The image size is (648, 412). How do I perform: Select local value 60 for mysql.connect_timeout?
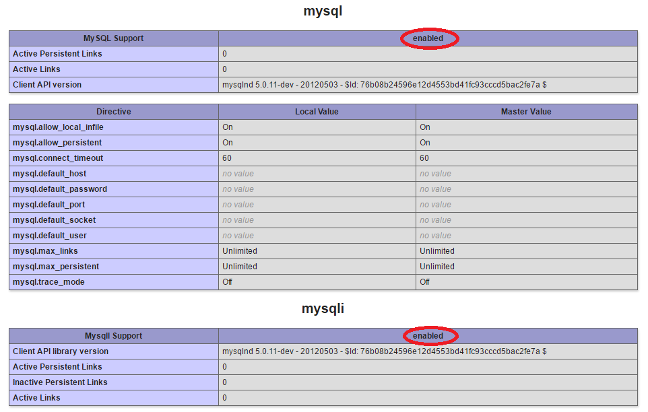click(x=227, y=158)
